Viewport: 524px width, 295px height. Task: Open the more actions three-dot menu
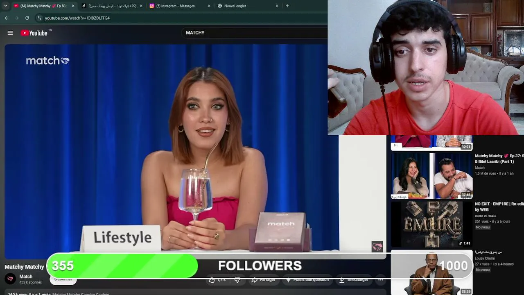pos(380,279)
